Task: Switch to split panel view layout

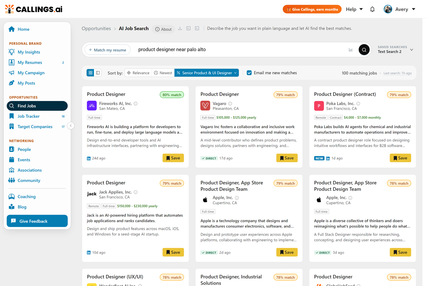Action: (98, 73)
